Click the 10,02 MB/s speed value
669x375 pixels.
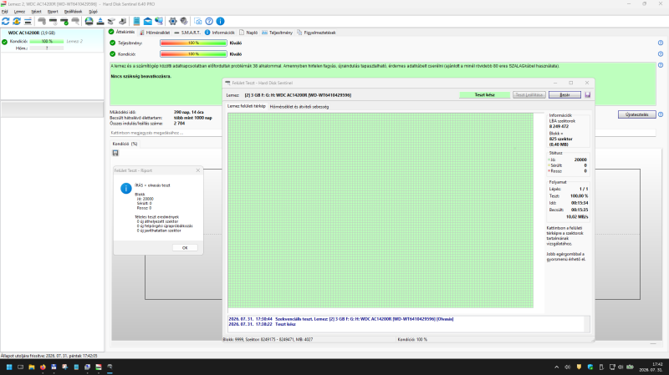577,217
